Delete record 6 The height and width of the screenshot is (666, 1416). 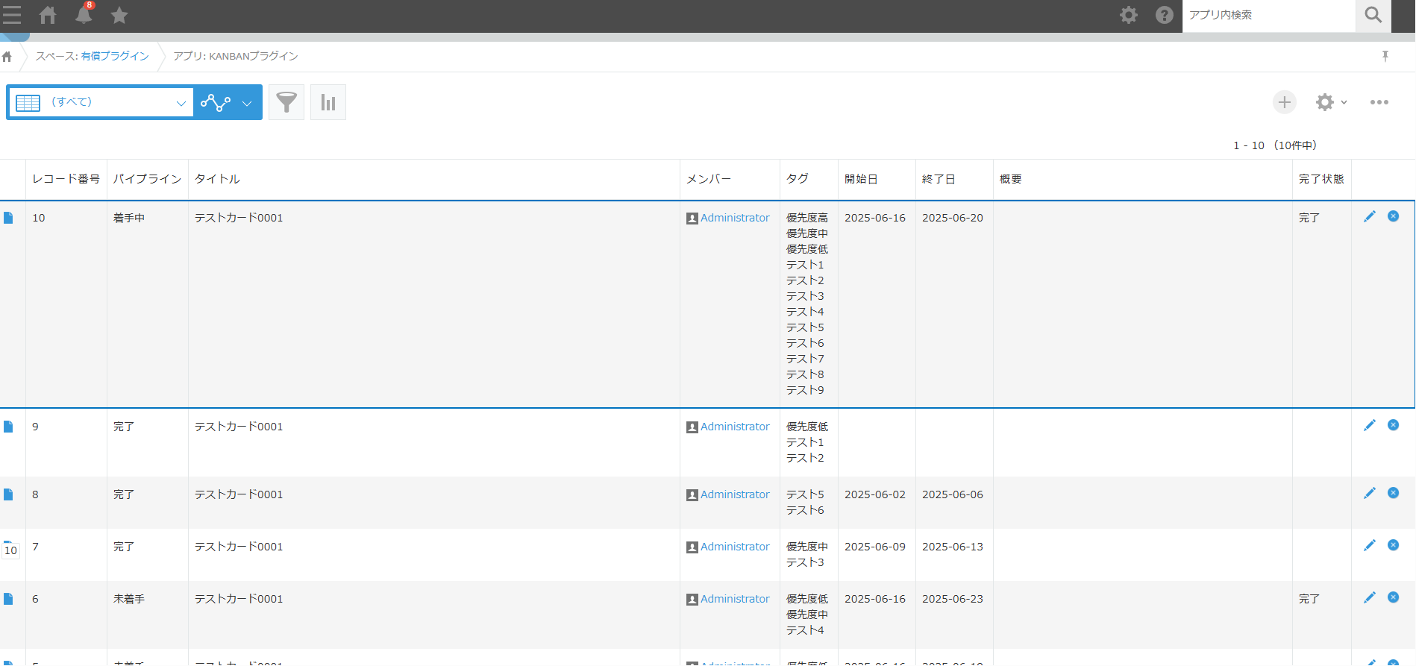[x=1393, y=597]
